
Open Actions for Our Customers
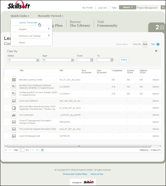(x=156, y=115)
